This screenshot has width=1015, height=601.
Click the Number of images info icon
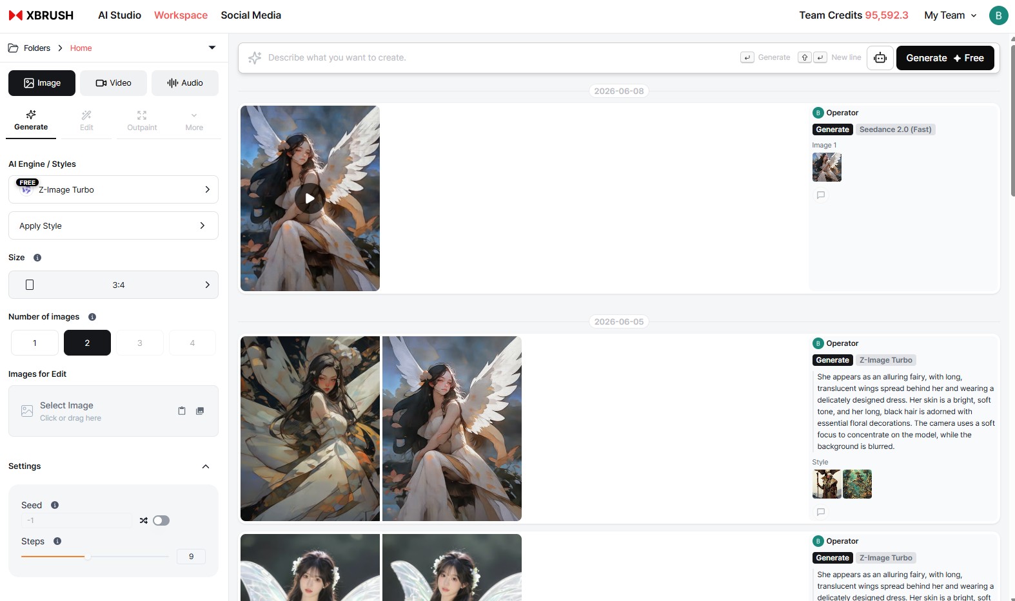92,317
